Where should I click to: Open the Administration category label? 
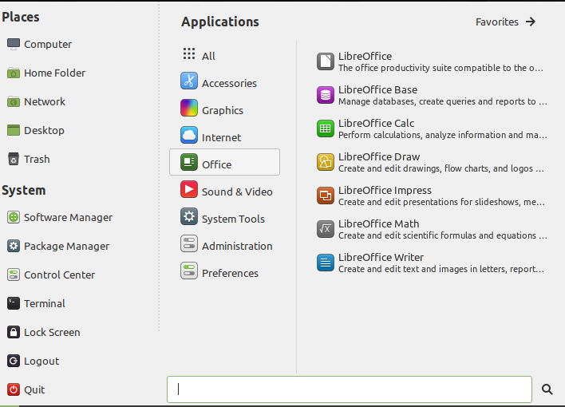pyautogui.click(x=237, y=246)
